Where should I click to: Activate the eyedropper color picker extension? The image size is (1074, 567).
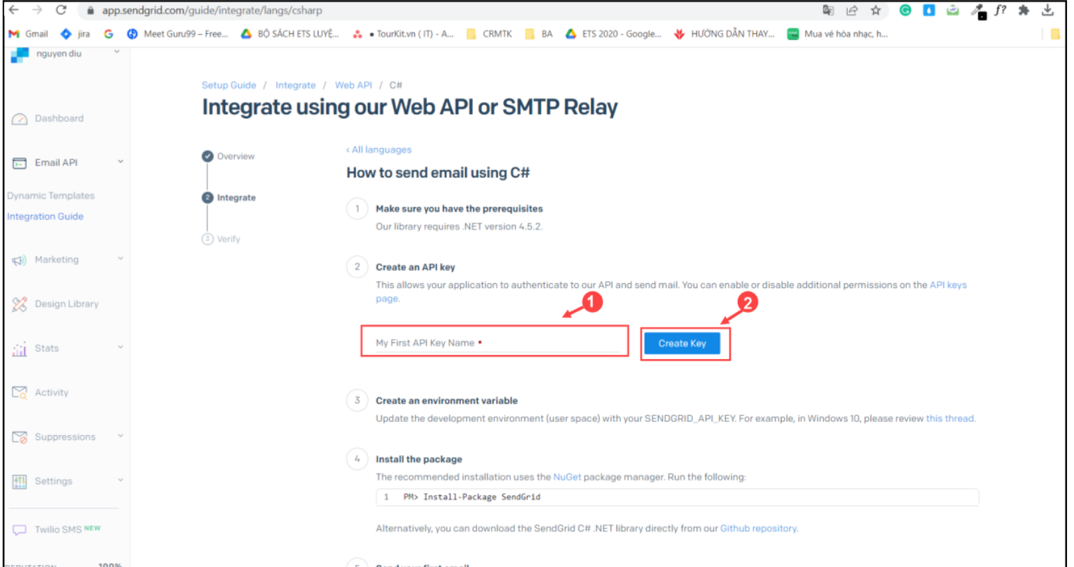(x=977, y=11)
